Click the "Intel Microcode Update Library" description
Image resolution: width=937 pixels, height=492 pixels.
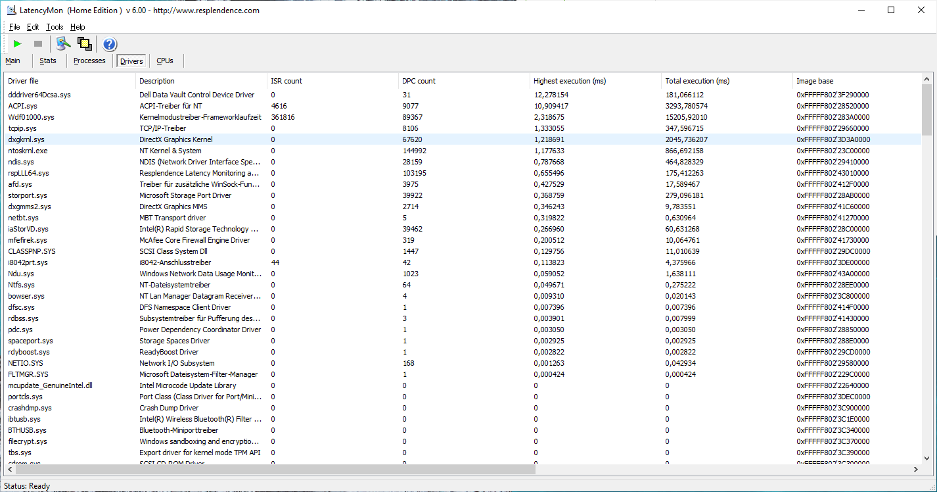click(x=188, y=385)
